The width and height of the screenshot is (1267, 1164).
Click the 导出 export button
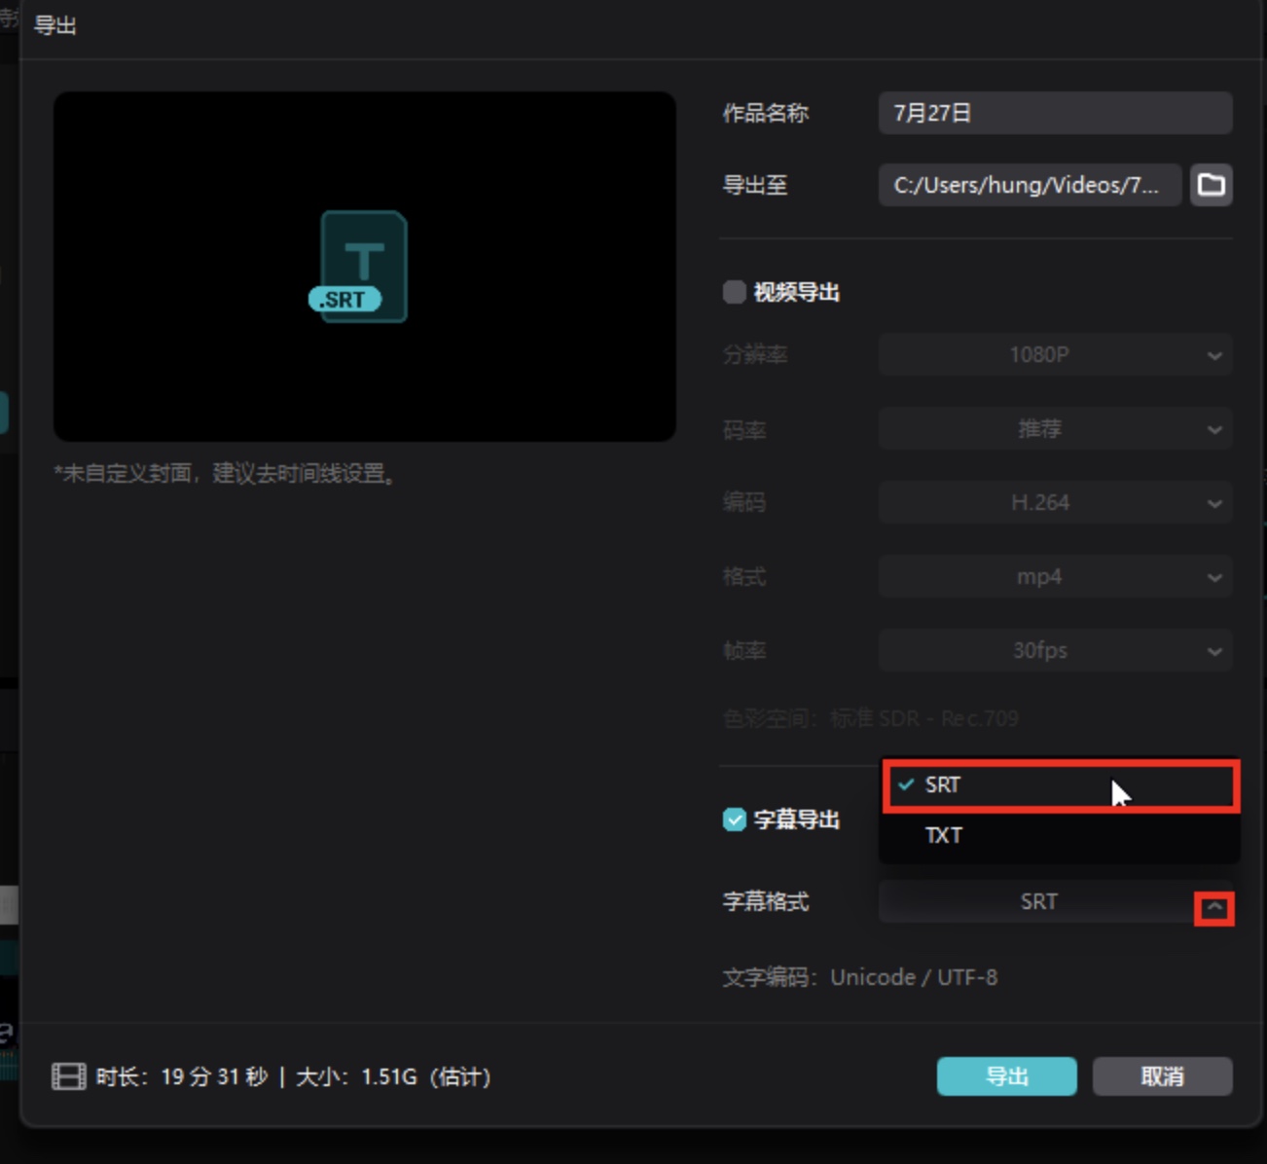point(1007,1076)
